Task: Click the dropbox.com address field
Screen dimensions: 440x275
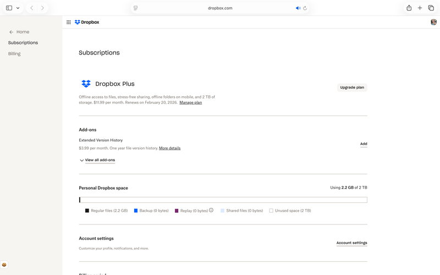Action: 220,8
